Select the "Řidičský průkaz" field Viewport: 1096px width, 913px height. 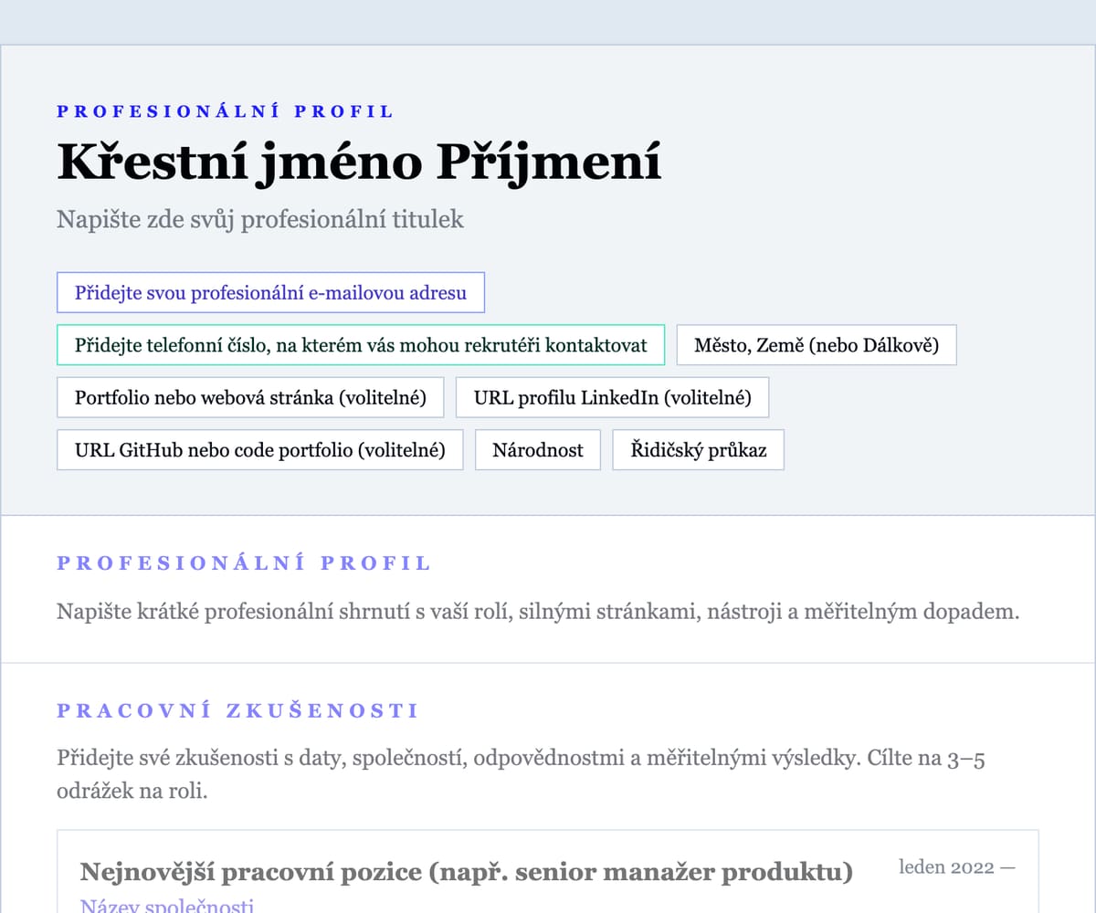point(697,449)
